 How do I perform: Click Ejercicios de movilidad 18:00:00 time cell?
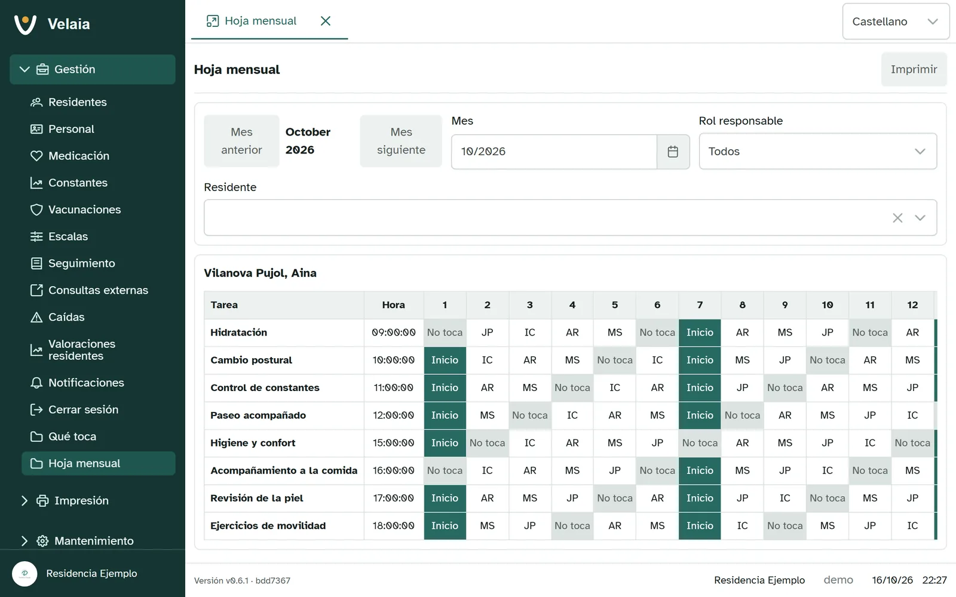click(394, 526)
